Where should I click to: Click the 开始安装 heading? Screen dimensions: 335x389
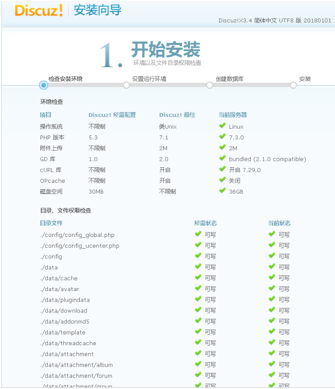pyautogui.click(x=166, y=49)
